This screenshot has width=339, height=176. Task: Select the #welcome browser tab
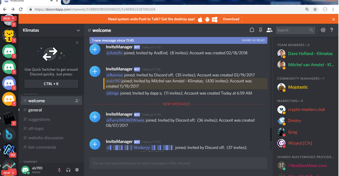click(30, 1)
